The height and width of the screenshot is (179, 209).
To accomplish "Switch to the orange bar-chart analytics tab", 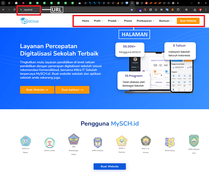I will [118, 3].
